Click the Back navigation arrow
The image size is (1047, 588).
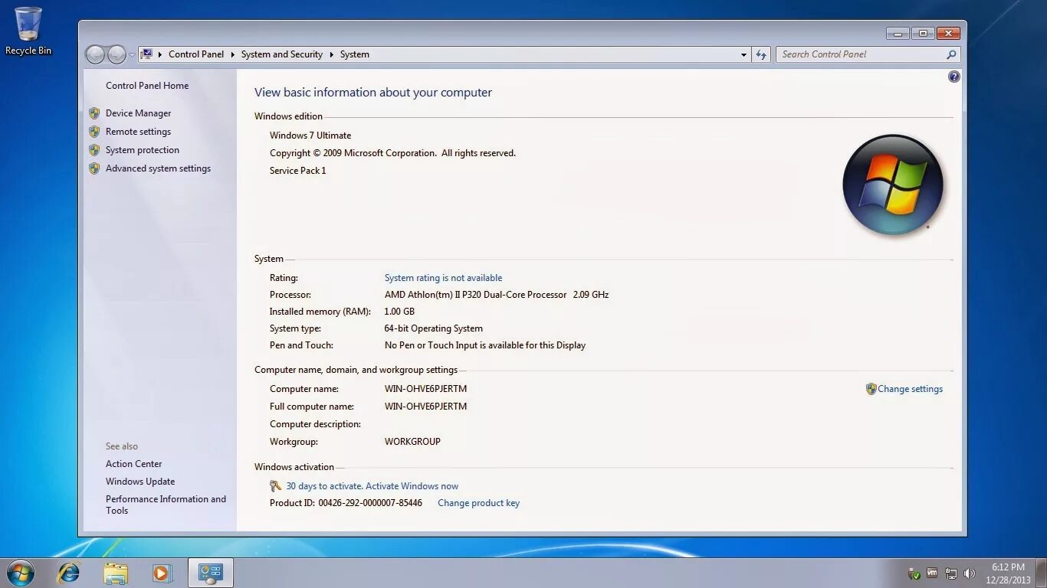[x=95, y=54]
